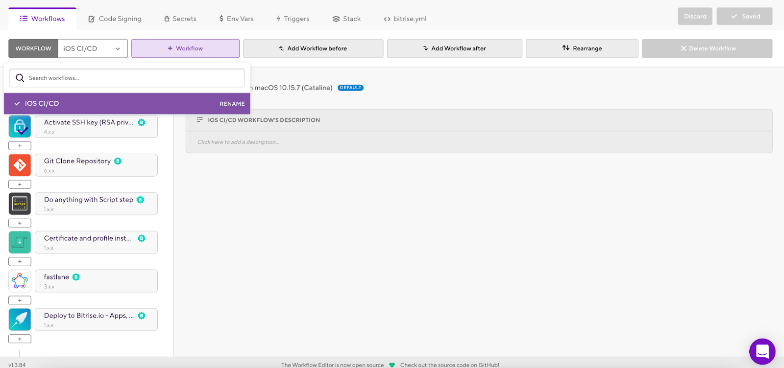
Task: Select iOS CI/CD in workflow list
Action: pyautogui.click(x=127, y=104)
